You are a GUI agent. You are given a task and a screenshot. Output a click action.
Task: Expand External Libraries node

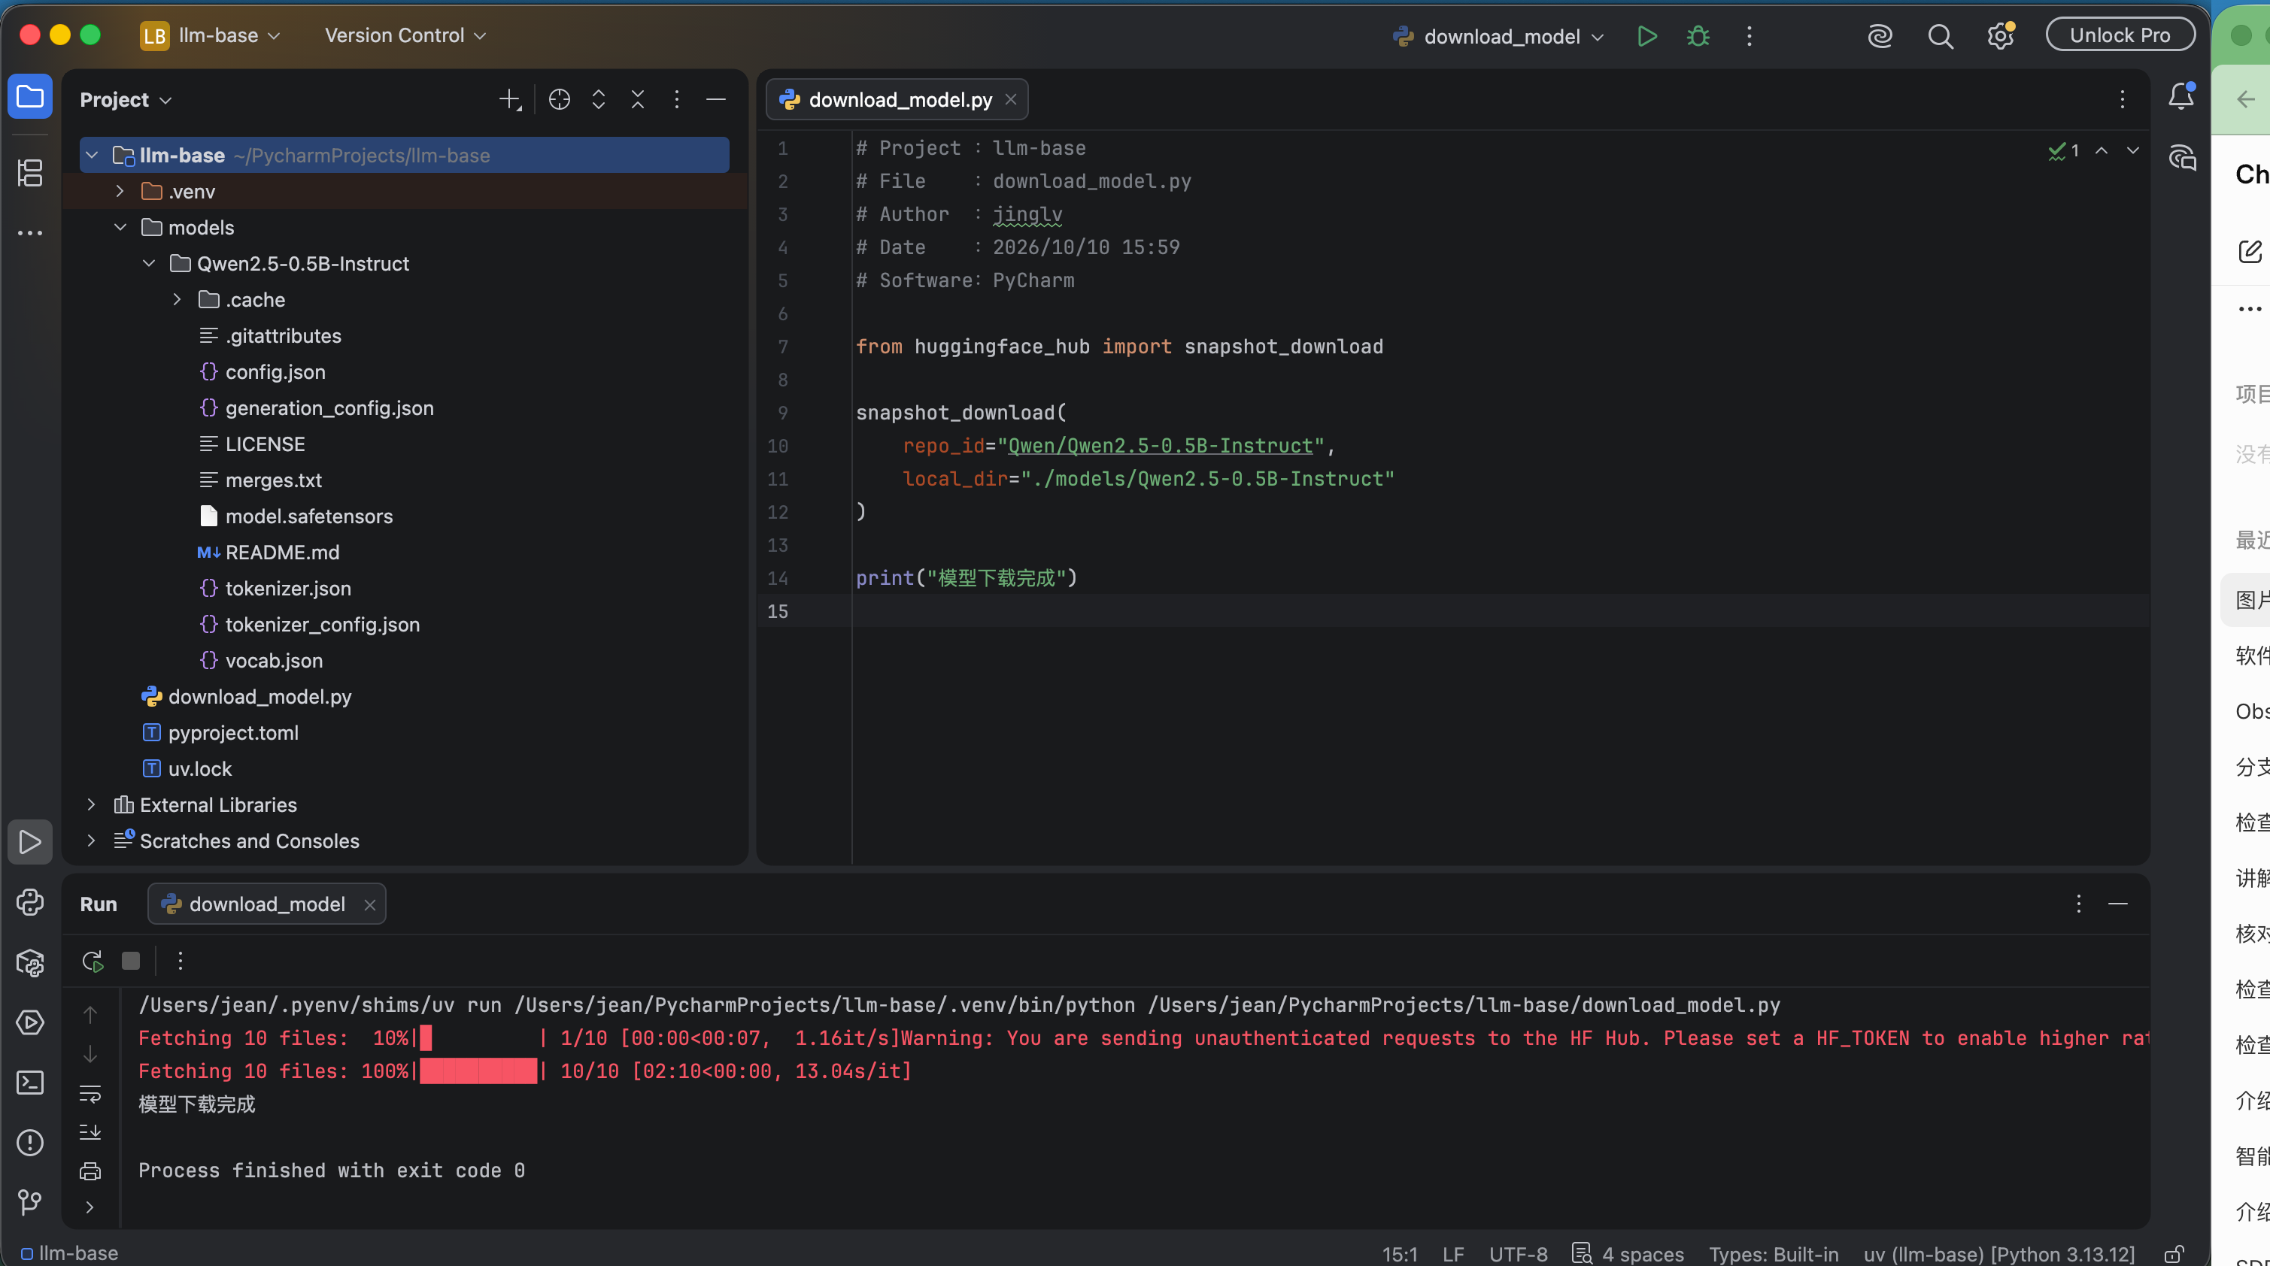(91, 804)
